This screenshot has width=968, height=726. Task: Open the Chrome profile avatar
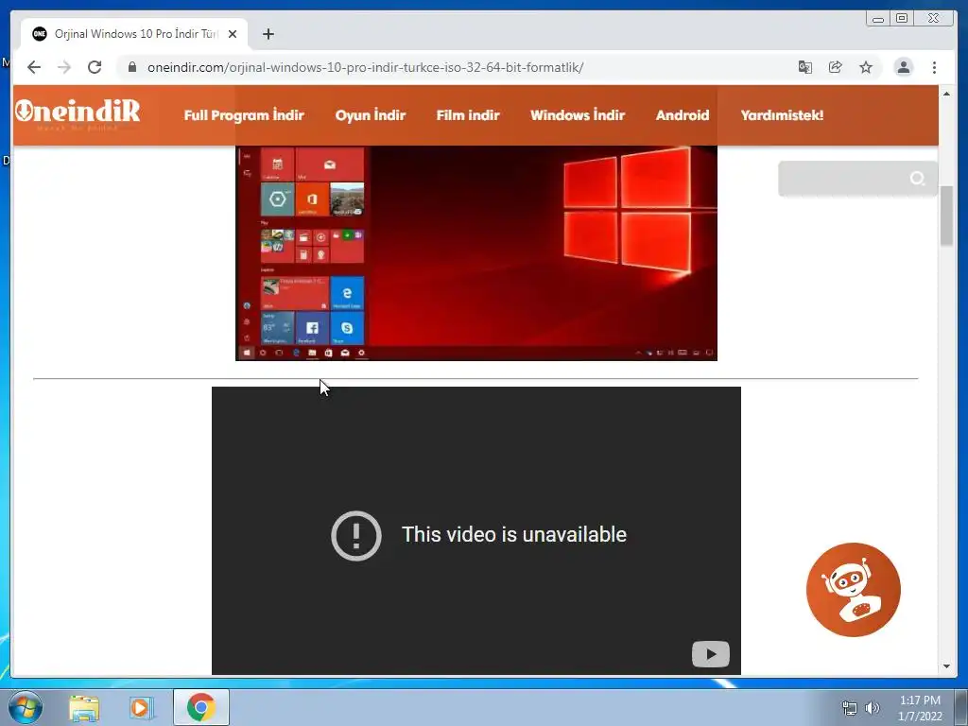pos(903,67)
